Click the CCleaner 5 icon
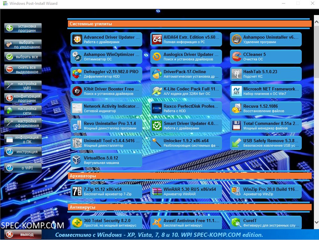319x240 pixels. (237, 57)
